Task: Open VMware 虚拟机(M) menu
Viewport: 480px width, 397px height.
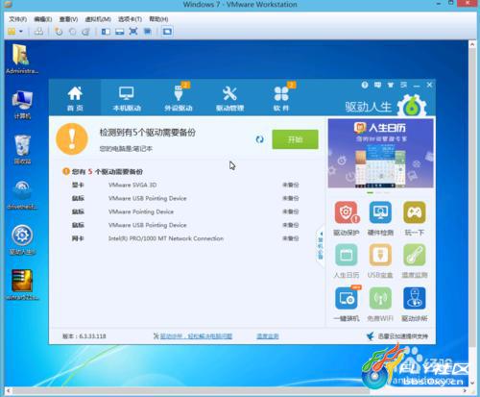Action: click(x=98, y=19)
